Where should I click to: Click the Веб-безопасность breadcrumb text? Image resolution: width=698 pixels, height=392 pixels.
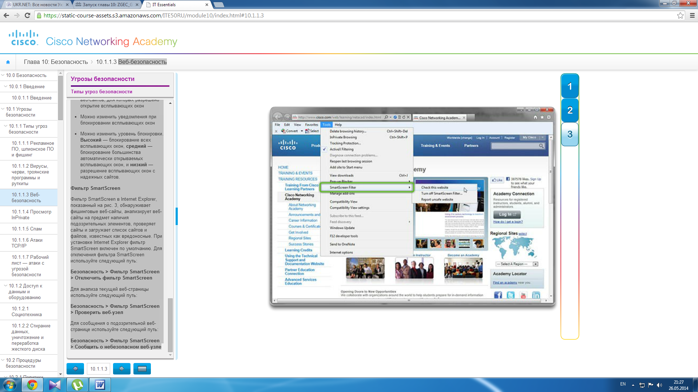click(x=143, y=62)
